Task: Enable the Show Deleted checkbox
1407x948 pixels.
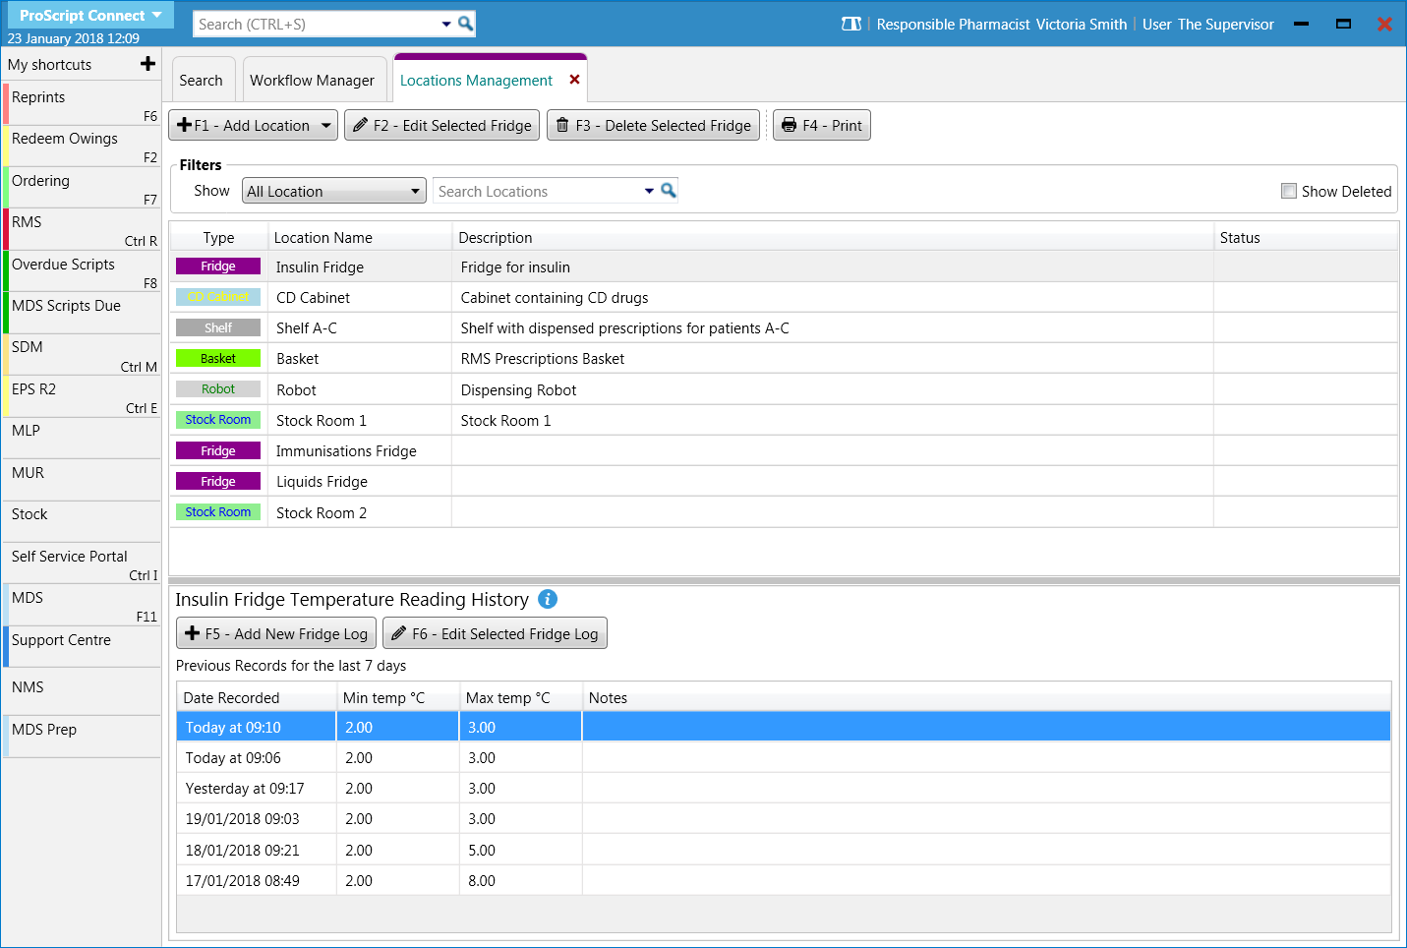Action: pyautogui.click(x=1288, y=191)
